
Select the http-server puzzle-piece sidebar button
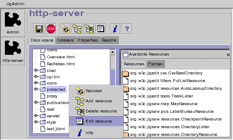click(x=13, y=51)
